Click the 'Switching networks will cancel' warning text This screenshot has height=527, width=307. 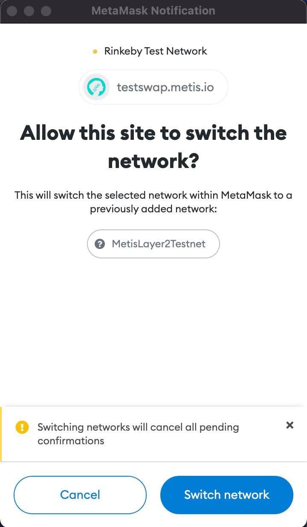point(138,434)
